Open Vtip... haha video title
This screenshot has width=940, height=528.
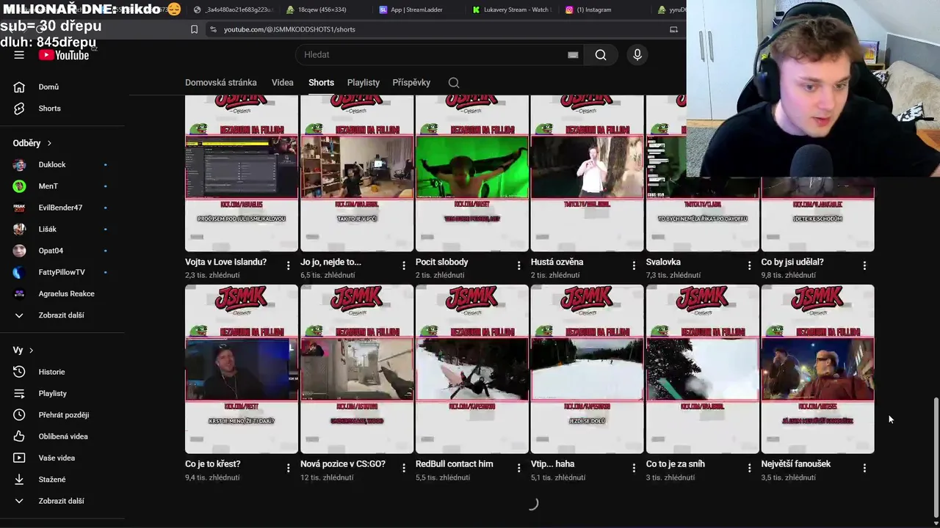pyautogui.click(x=552, y=464)
